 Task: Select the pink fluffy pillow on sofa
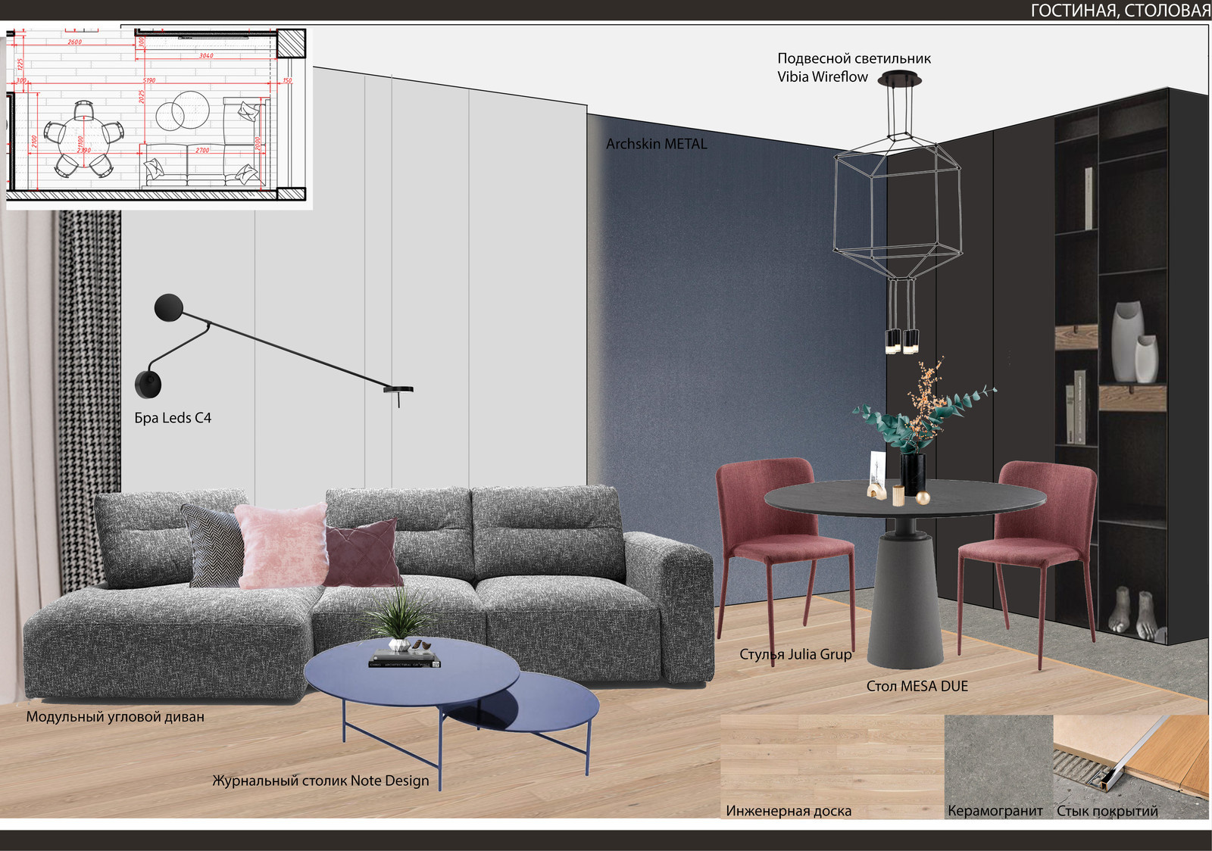(280, 545)
